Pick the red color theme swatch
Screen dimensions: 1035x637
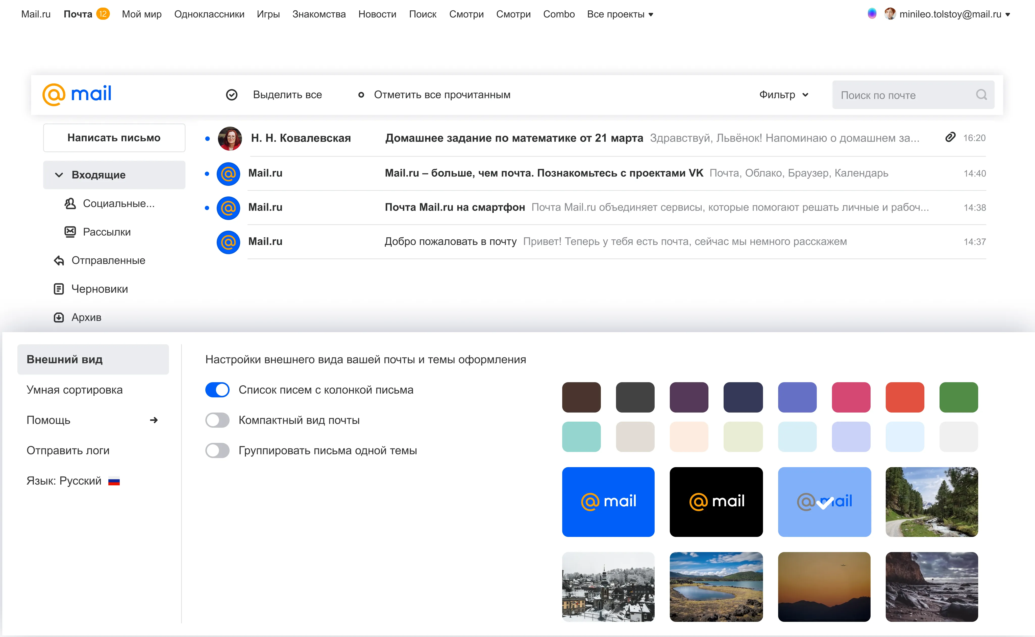point(904,397)
